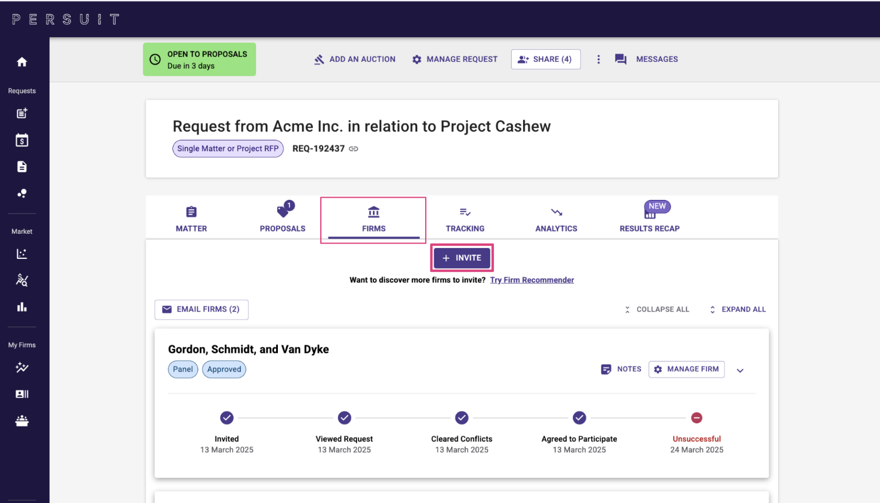Click the group people icon under My Firms

(x=22, y=421)
